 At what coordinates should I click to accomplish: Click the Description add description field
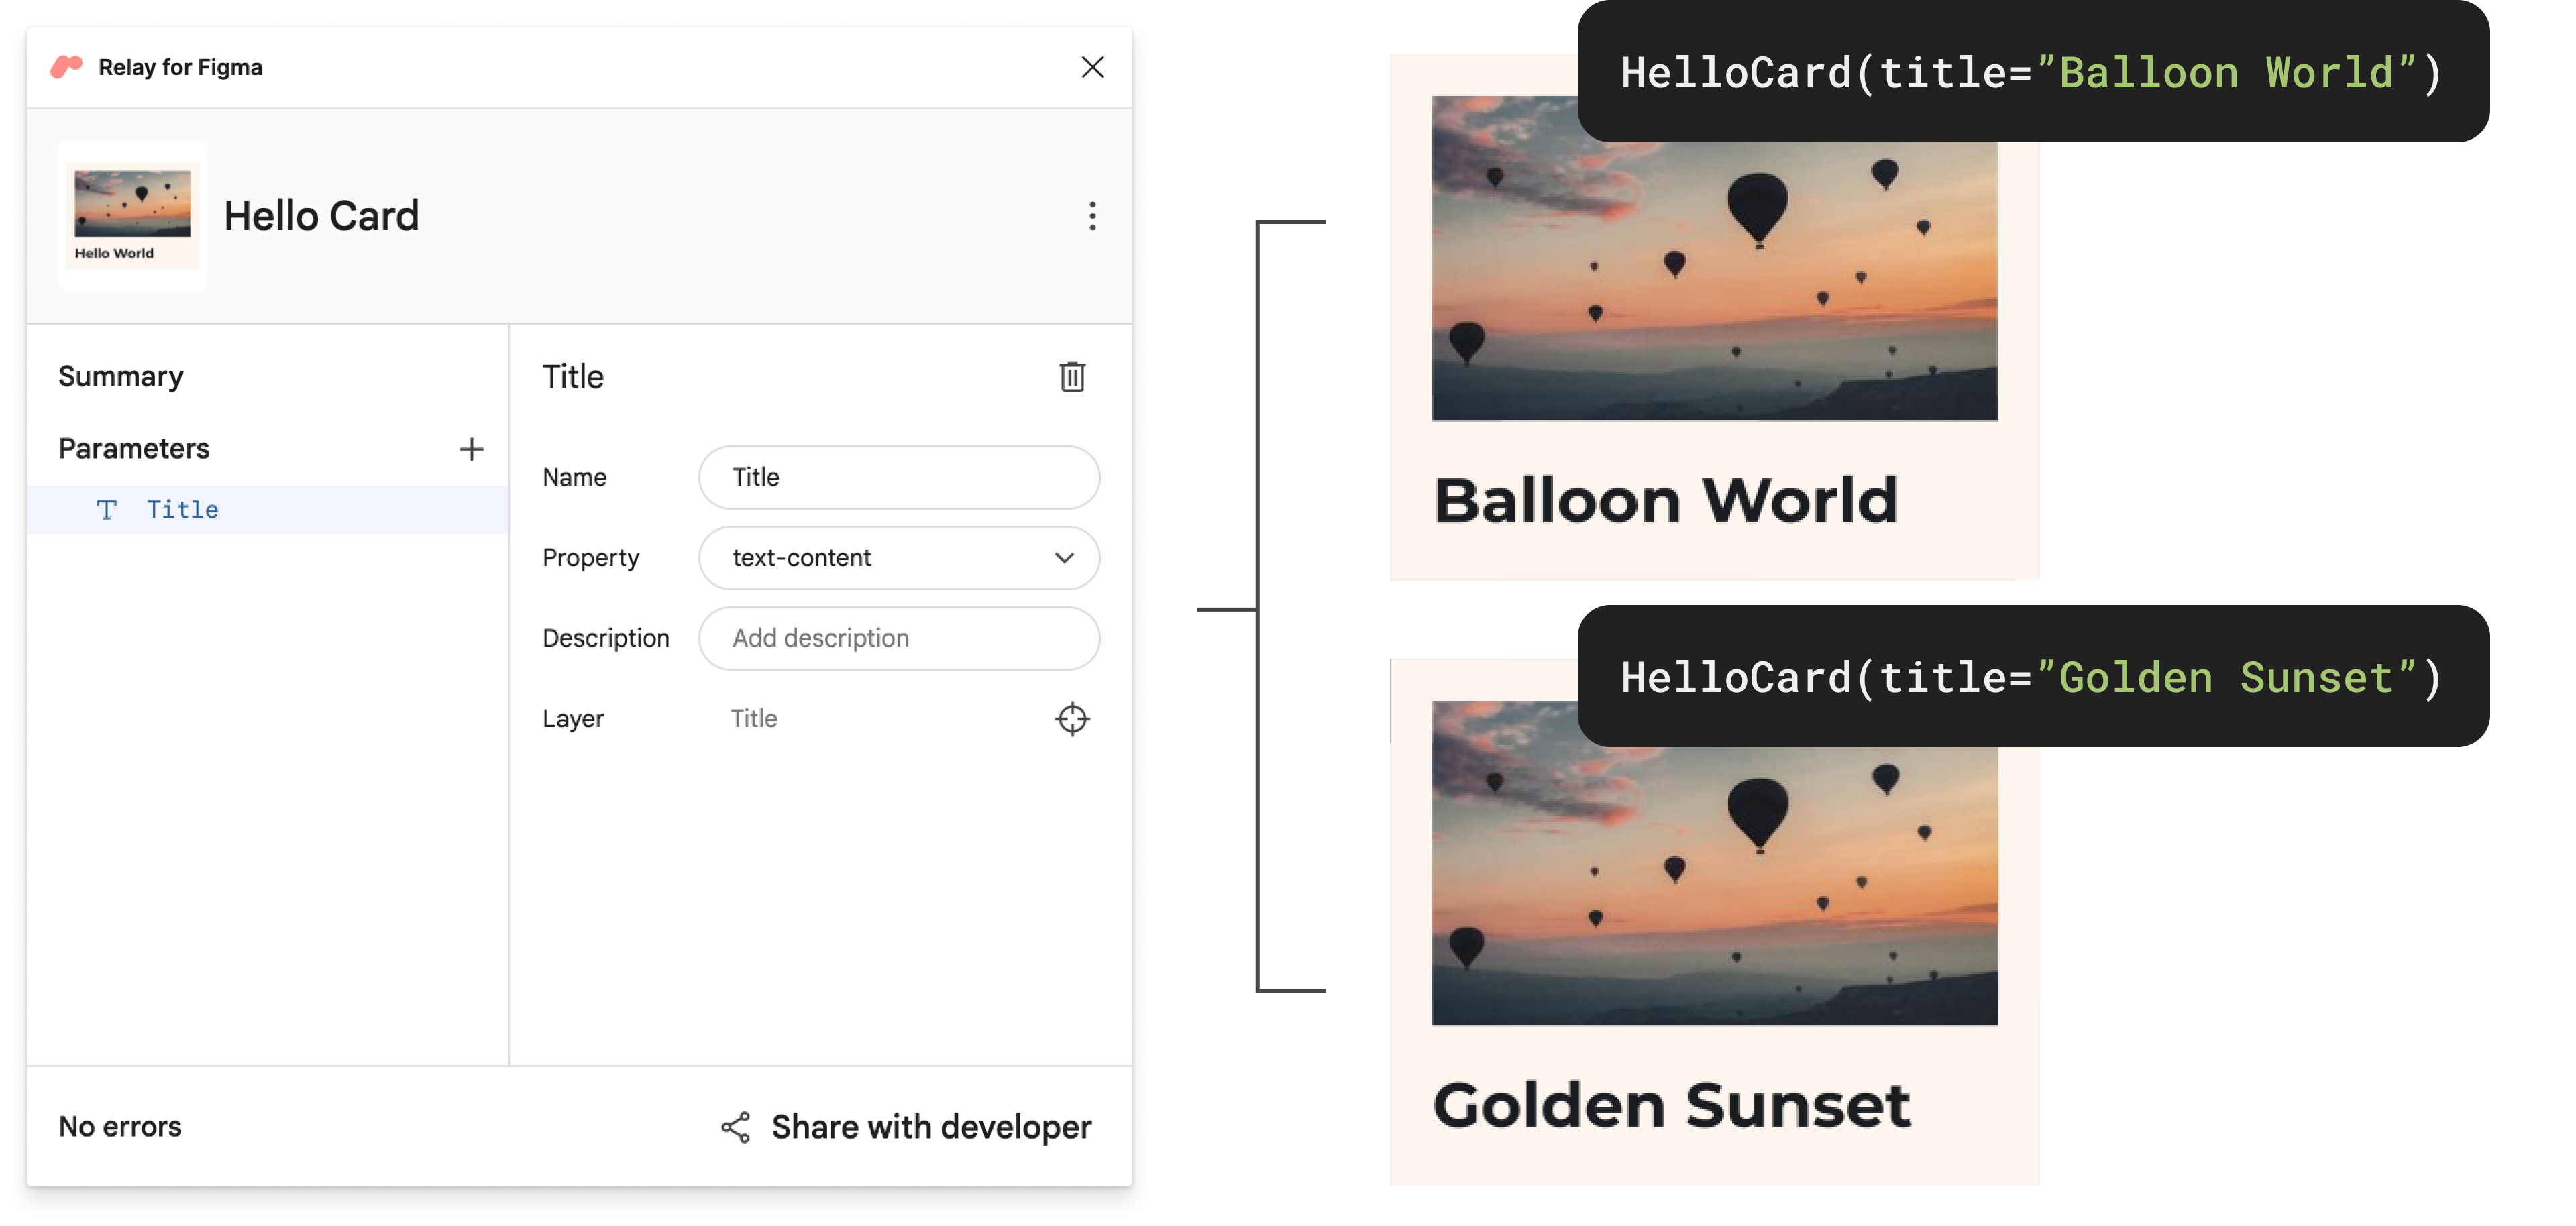coord(902,638)
